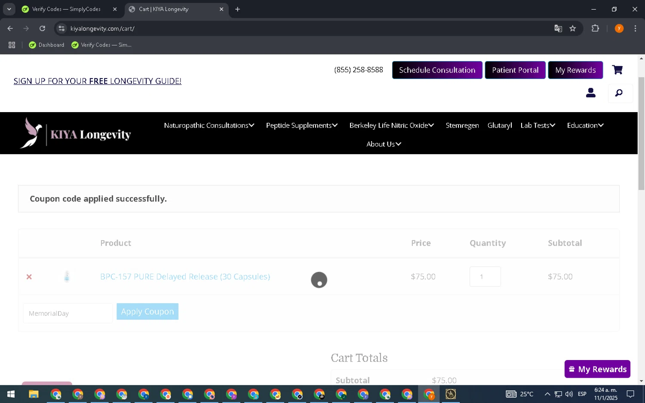Open a new browser tab
The image size is (645, 403).
click(237, 9)
